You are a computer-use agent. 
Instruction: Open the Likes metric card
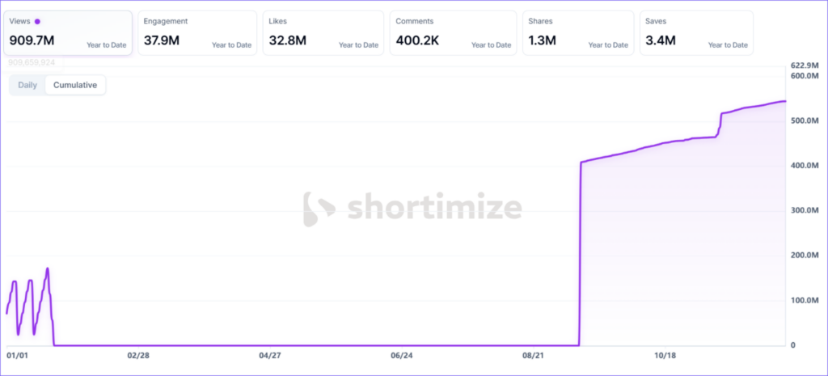coord(323,32)
